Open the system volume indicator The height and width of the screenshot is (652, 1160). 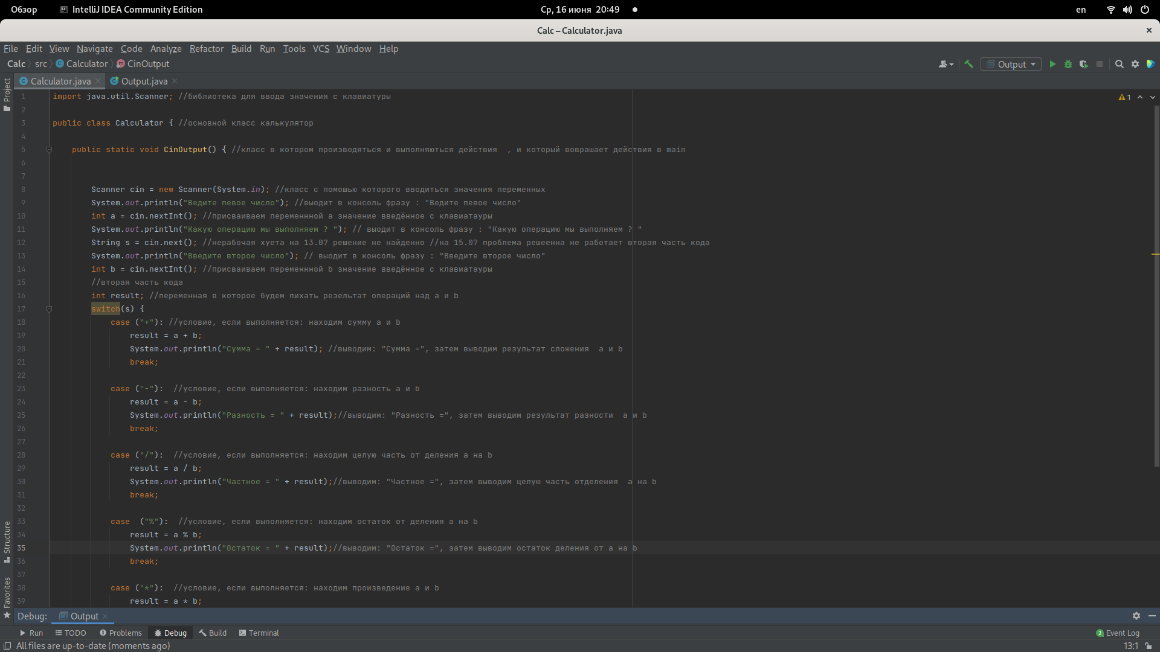point(1127,10)
